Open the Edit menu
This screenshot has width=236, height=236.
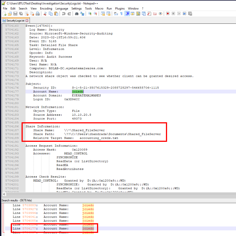pyautogui.click(x=13, y=9)
